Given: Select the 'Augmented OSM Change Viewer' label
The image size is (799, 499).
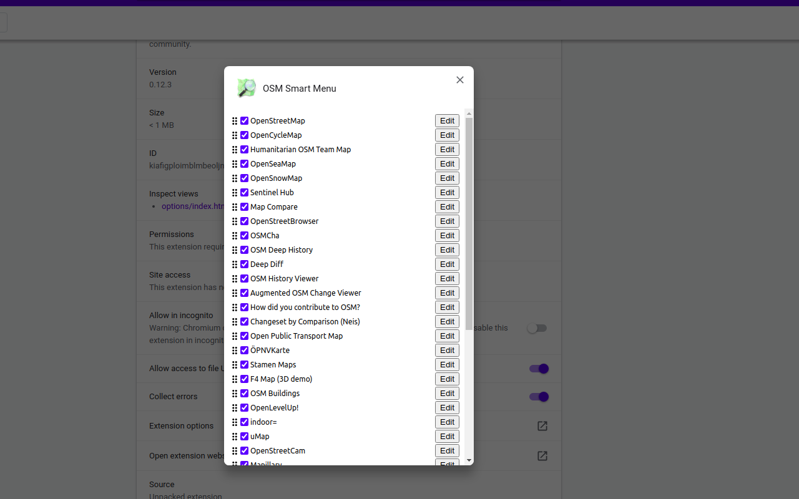Looking at the screenshot, I should [x=306, y=293].
